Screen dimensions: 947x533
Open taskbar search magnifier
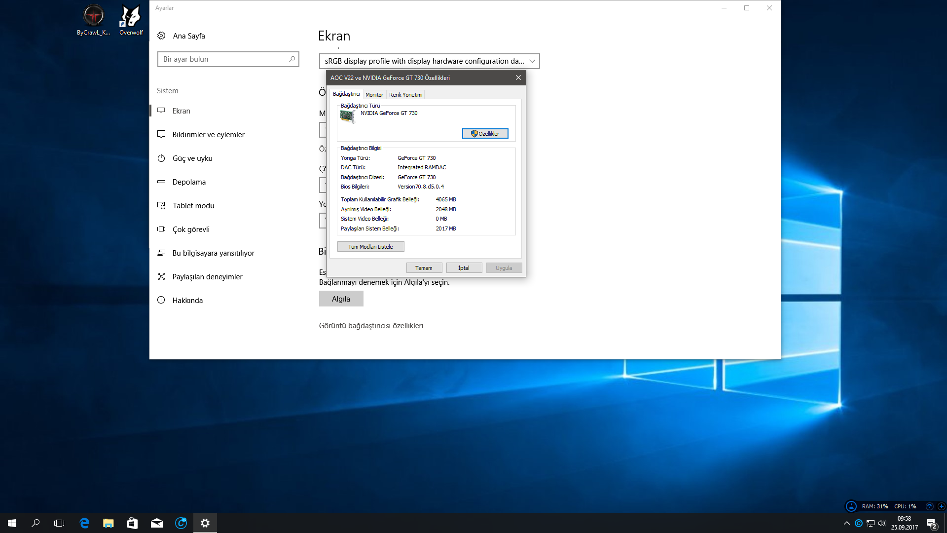pyautogui.click(x=36, y=523)
